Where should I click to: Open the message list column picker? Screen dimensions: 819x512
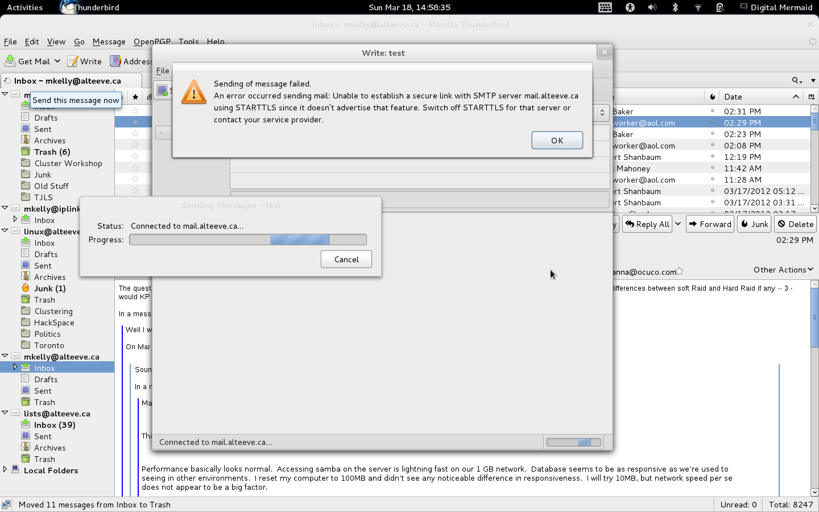coord(812,97)
